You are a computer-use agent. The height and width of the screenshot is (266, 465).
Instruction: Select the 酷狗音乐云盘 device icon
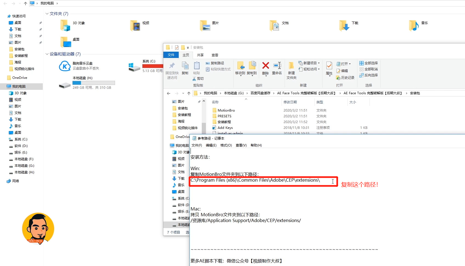point(65,66)
